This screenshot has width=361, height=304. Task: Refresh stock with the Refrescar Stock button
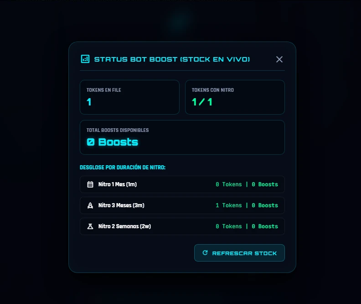point(239,253)
